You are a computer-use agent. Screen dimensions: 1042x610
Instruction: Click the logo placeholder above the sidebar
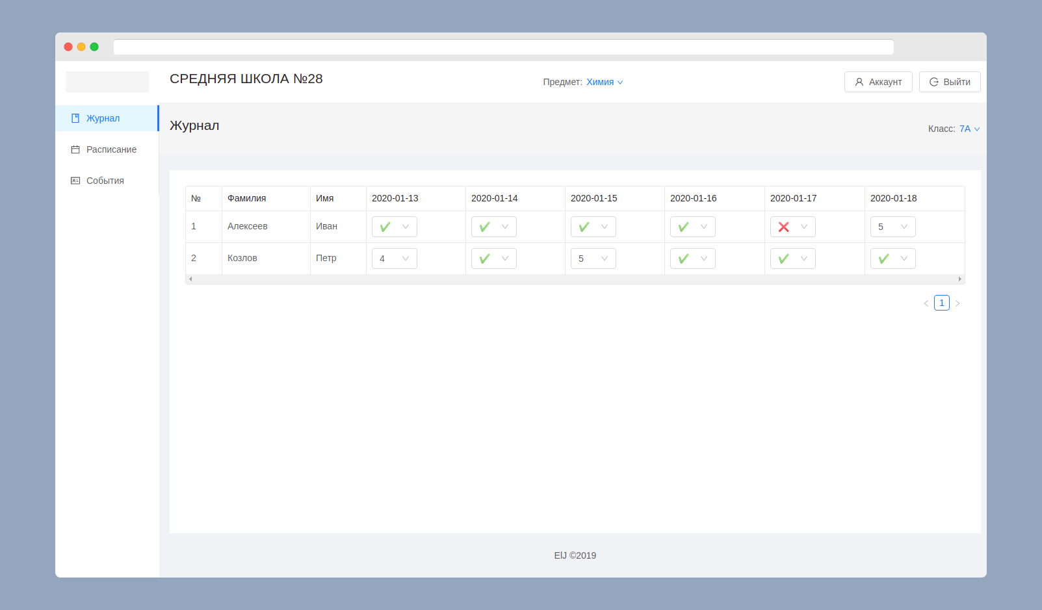click(107, 82)
